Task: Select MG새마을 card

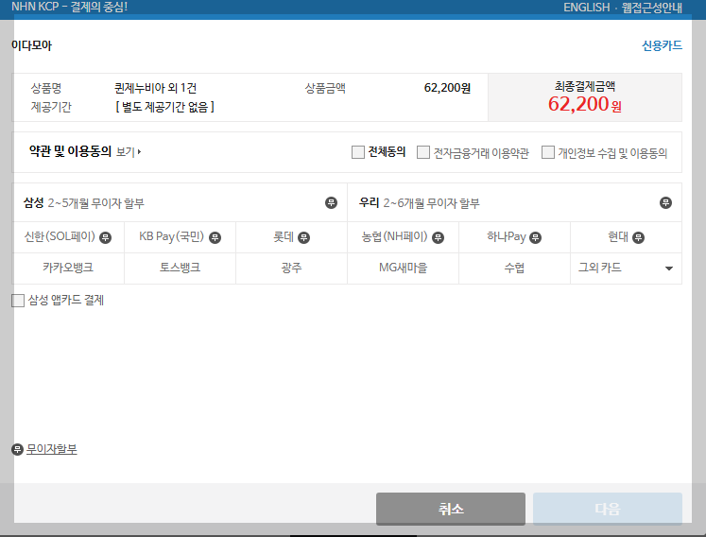Action: pyautogui.click(x=403, y=268)
